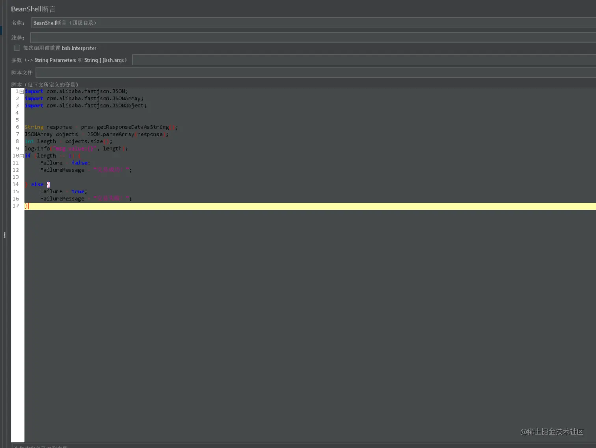Screen dimensions: 596x448
Task: Place cursor in 'objects.size' line
Action: pyautogui.click(x=69, y=141)
